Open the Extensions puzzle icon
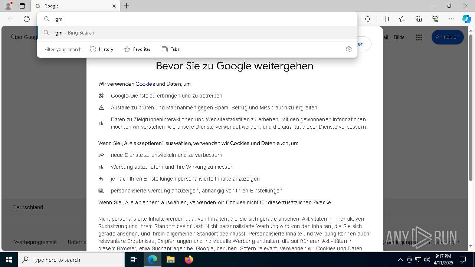Image resolution: width=475 pixels, height=267 pixels. [368, 19]
